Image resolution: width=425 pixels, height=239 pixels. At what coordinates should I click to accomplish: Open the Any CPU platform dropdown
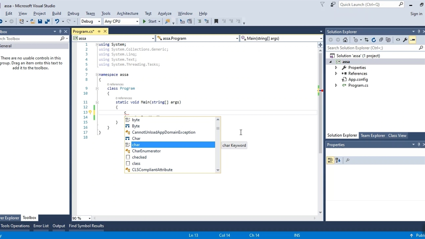[121, 21]
